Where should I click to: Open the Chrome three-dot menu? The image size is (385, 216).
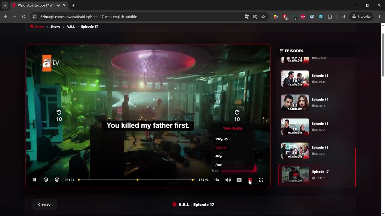[x=379, y=17]
